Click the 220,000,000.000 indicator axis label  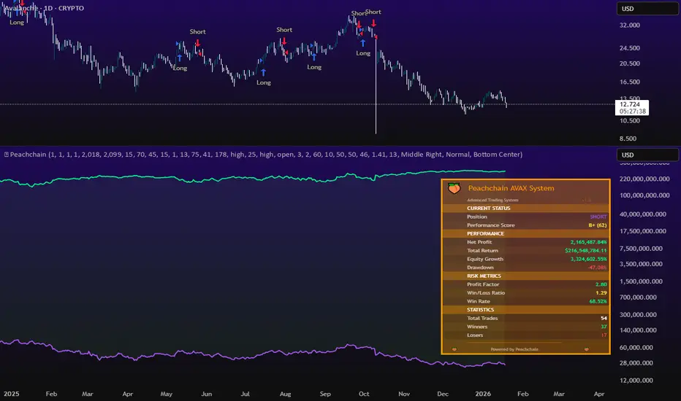coord(644,179)
